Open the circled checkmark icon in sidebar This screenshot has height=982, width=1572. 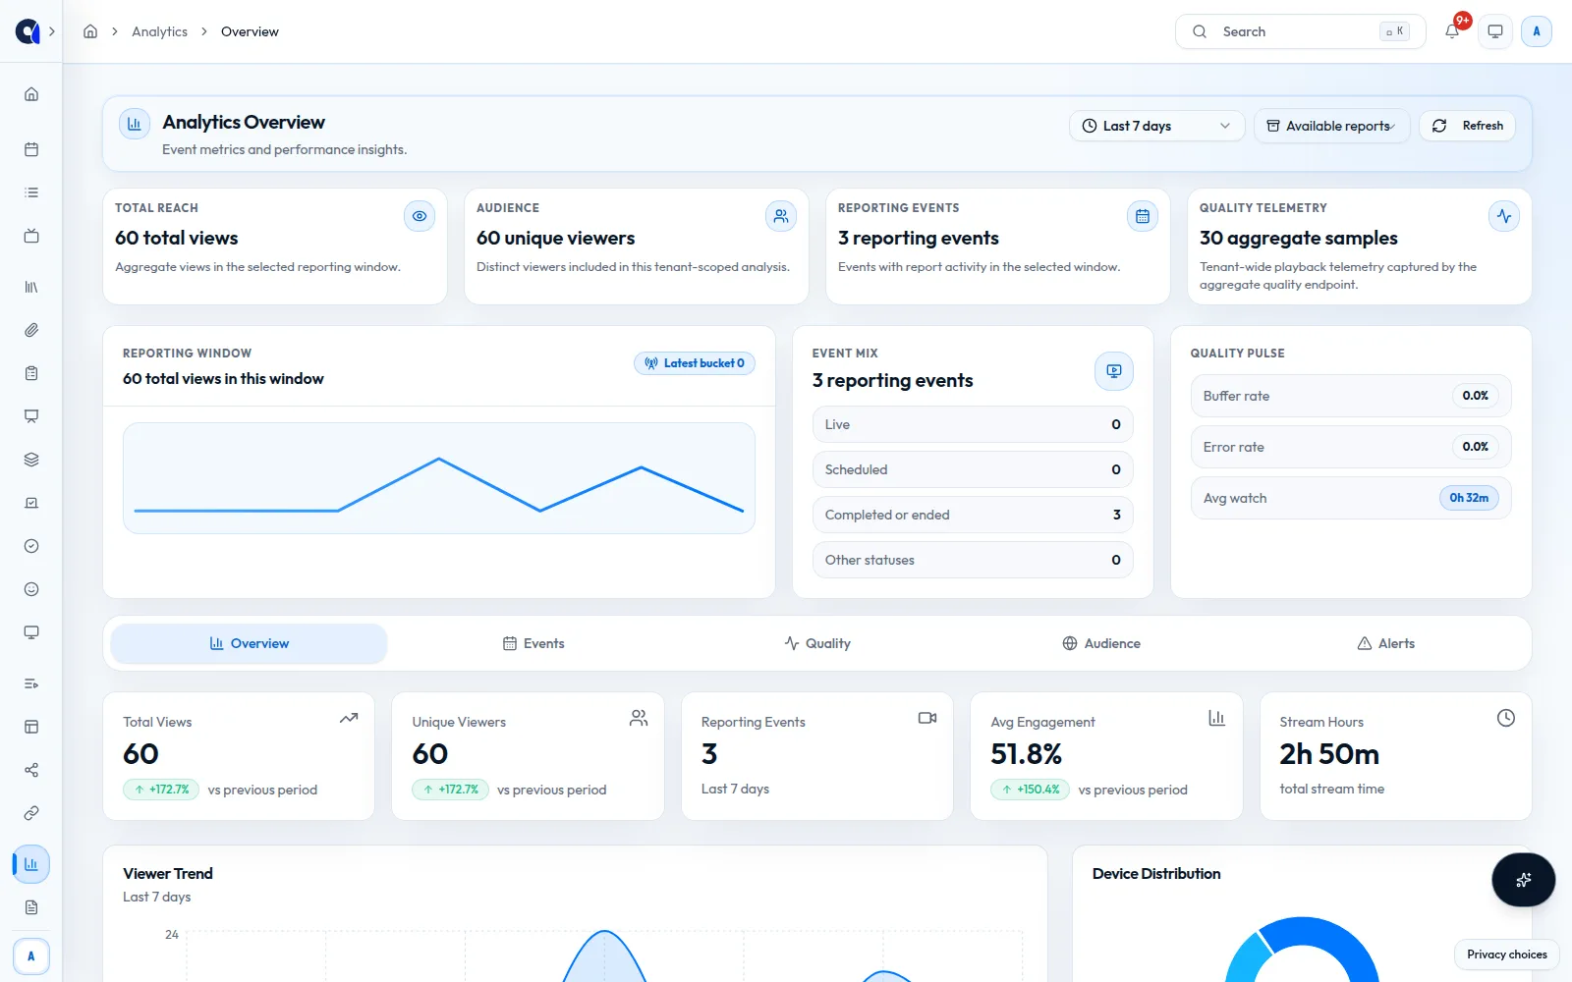31,546
